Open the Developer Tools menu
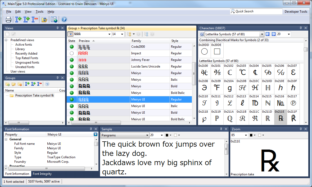The width and height of the screenshot is (312, 187). click(x=296, y=12)
